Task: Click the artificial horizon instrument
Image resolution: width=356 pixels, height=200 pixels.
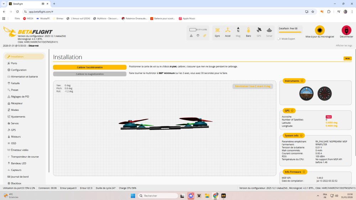Action: pos(306,94)
